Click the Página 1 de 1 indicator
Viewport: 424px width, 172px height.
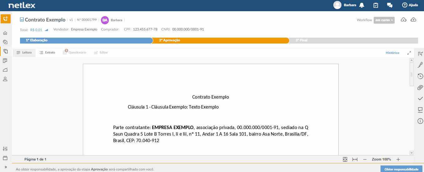[x=35, y=159]
